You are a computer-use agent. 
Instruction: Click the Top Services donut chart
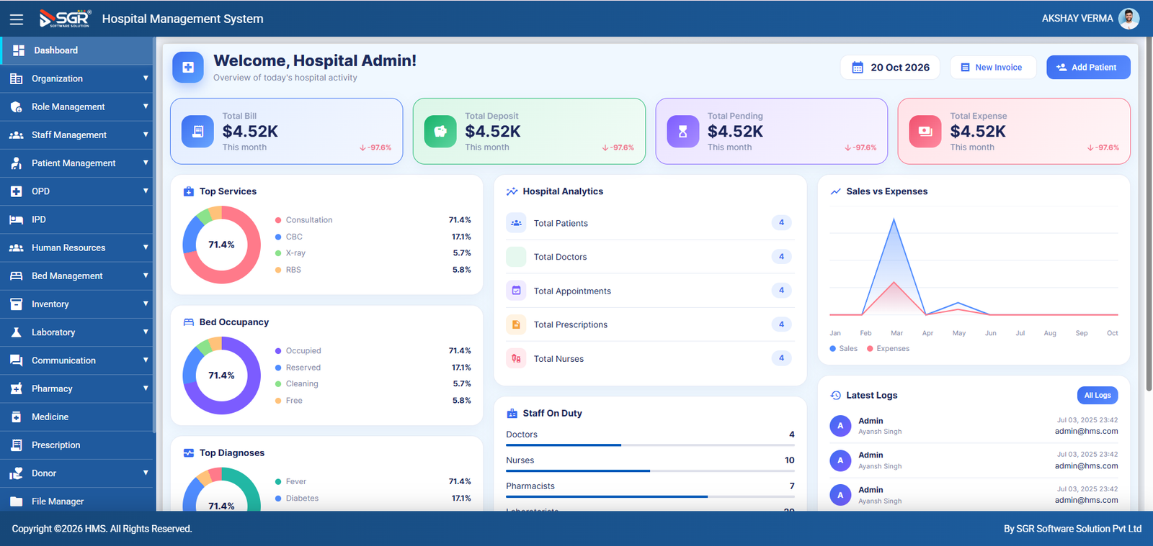[x=221, y=245]
